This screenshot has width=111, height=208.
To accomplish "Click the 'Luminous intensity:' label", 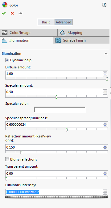I will click(x=21, y=185).
